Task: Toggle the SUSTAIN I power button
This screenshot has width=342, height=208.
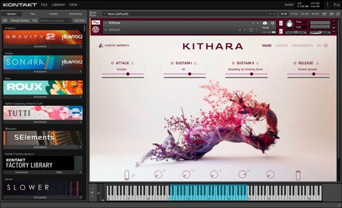Action: 172,63
